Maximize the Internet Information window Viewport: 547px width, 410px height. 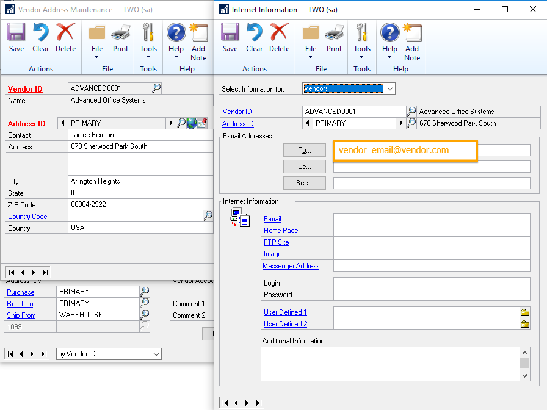pyautogui.click(x=504, y=9)
